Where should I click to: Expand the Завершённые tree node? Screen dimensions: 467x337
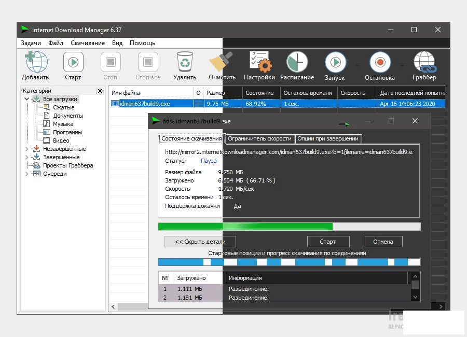26,157
